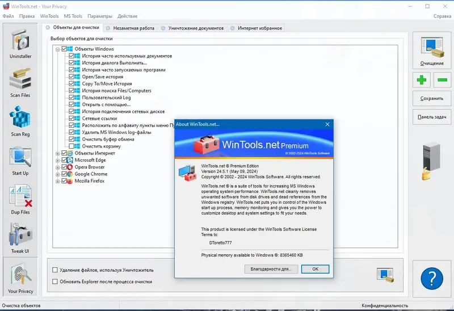Collapse the Объекты Windows tree node
The width and height of the screenshot is (454, 311).
58,49
